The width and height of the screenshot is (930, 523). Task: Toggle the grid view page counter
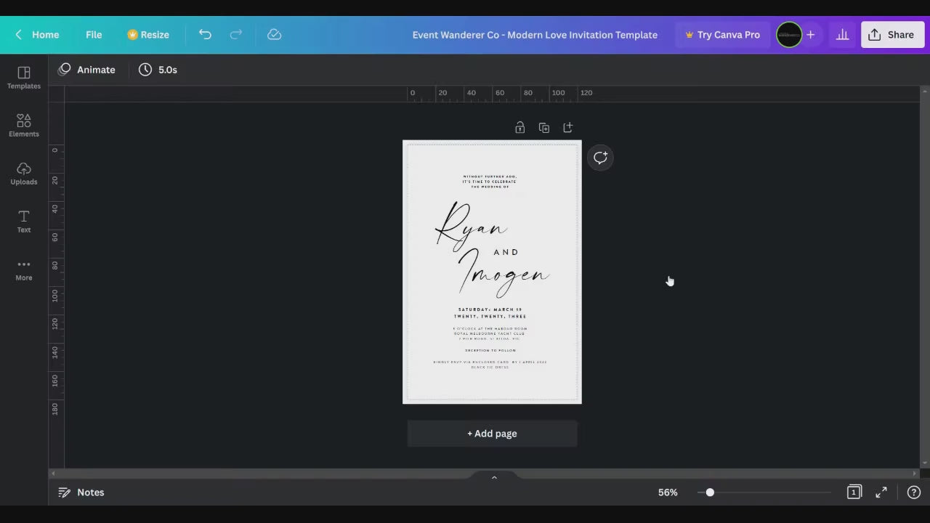[854, 492]
